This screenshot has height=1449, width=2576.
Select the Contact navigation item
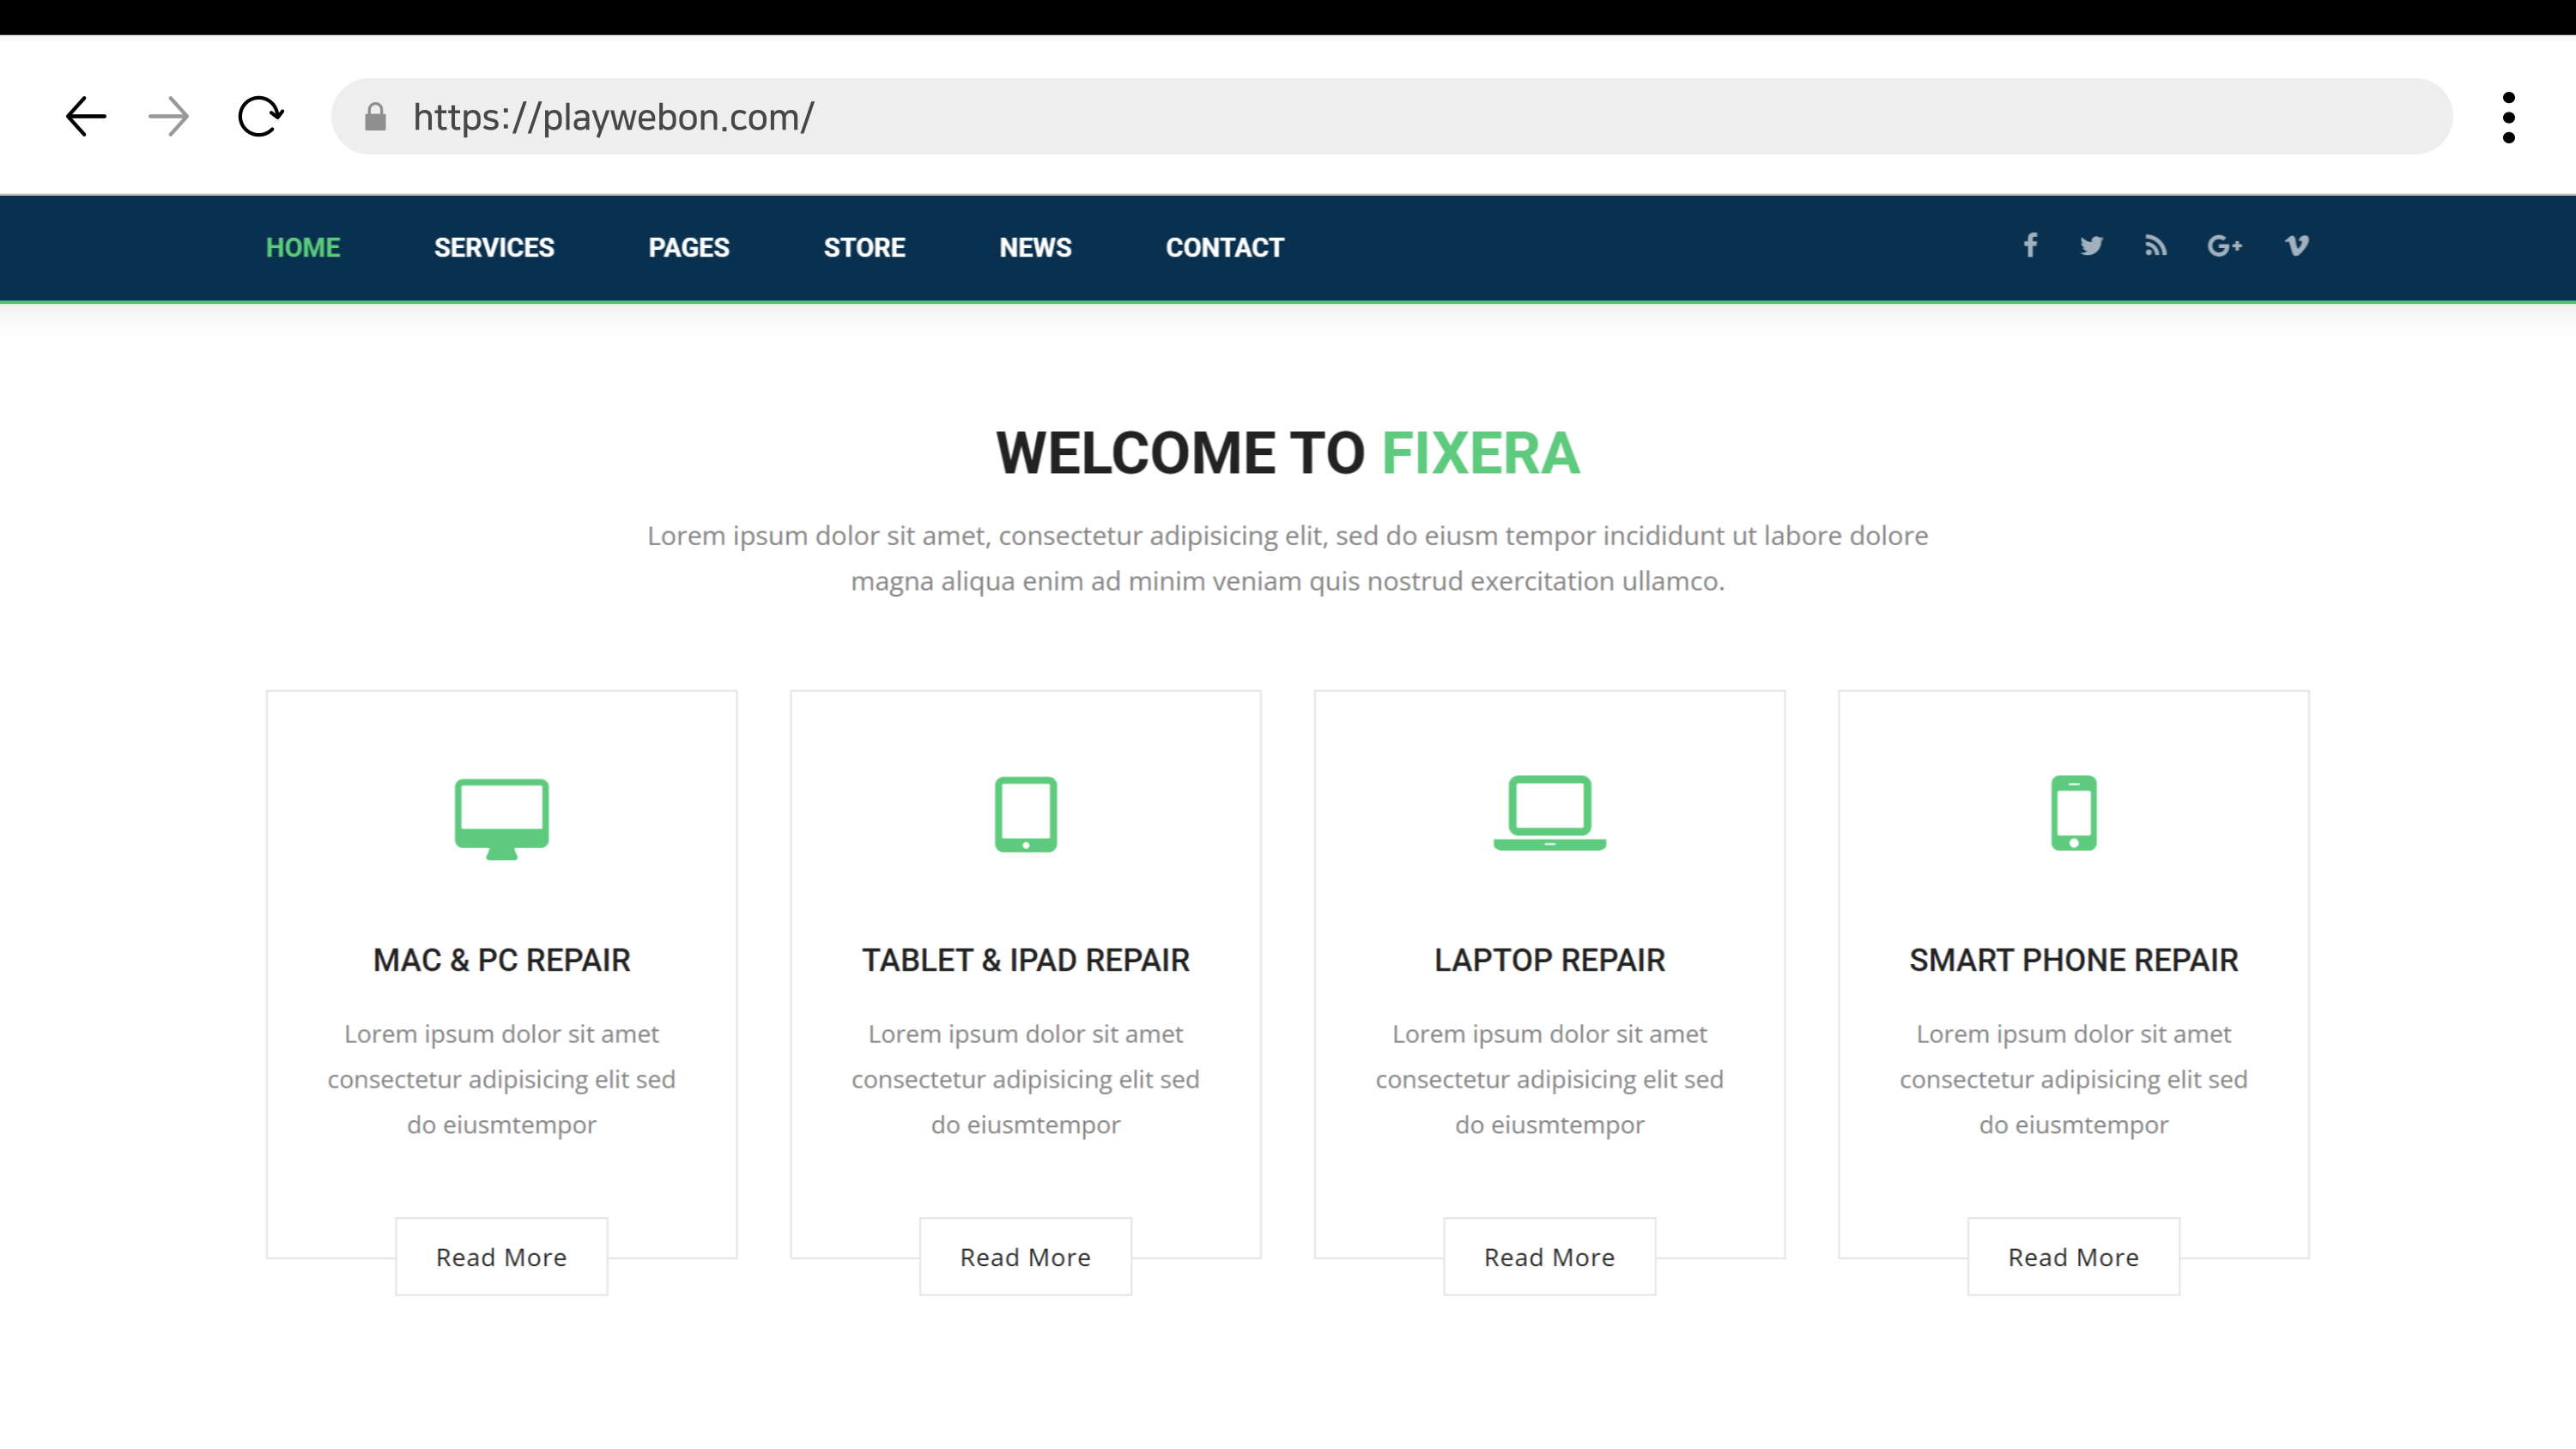click(x=1224, y=248)
